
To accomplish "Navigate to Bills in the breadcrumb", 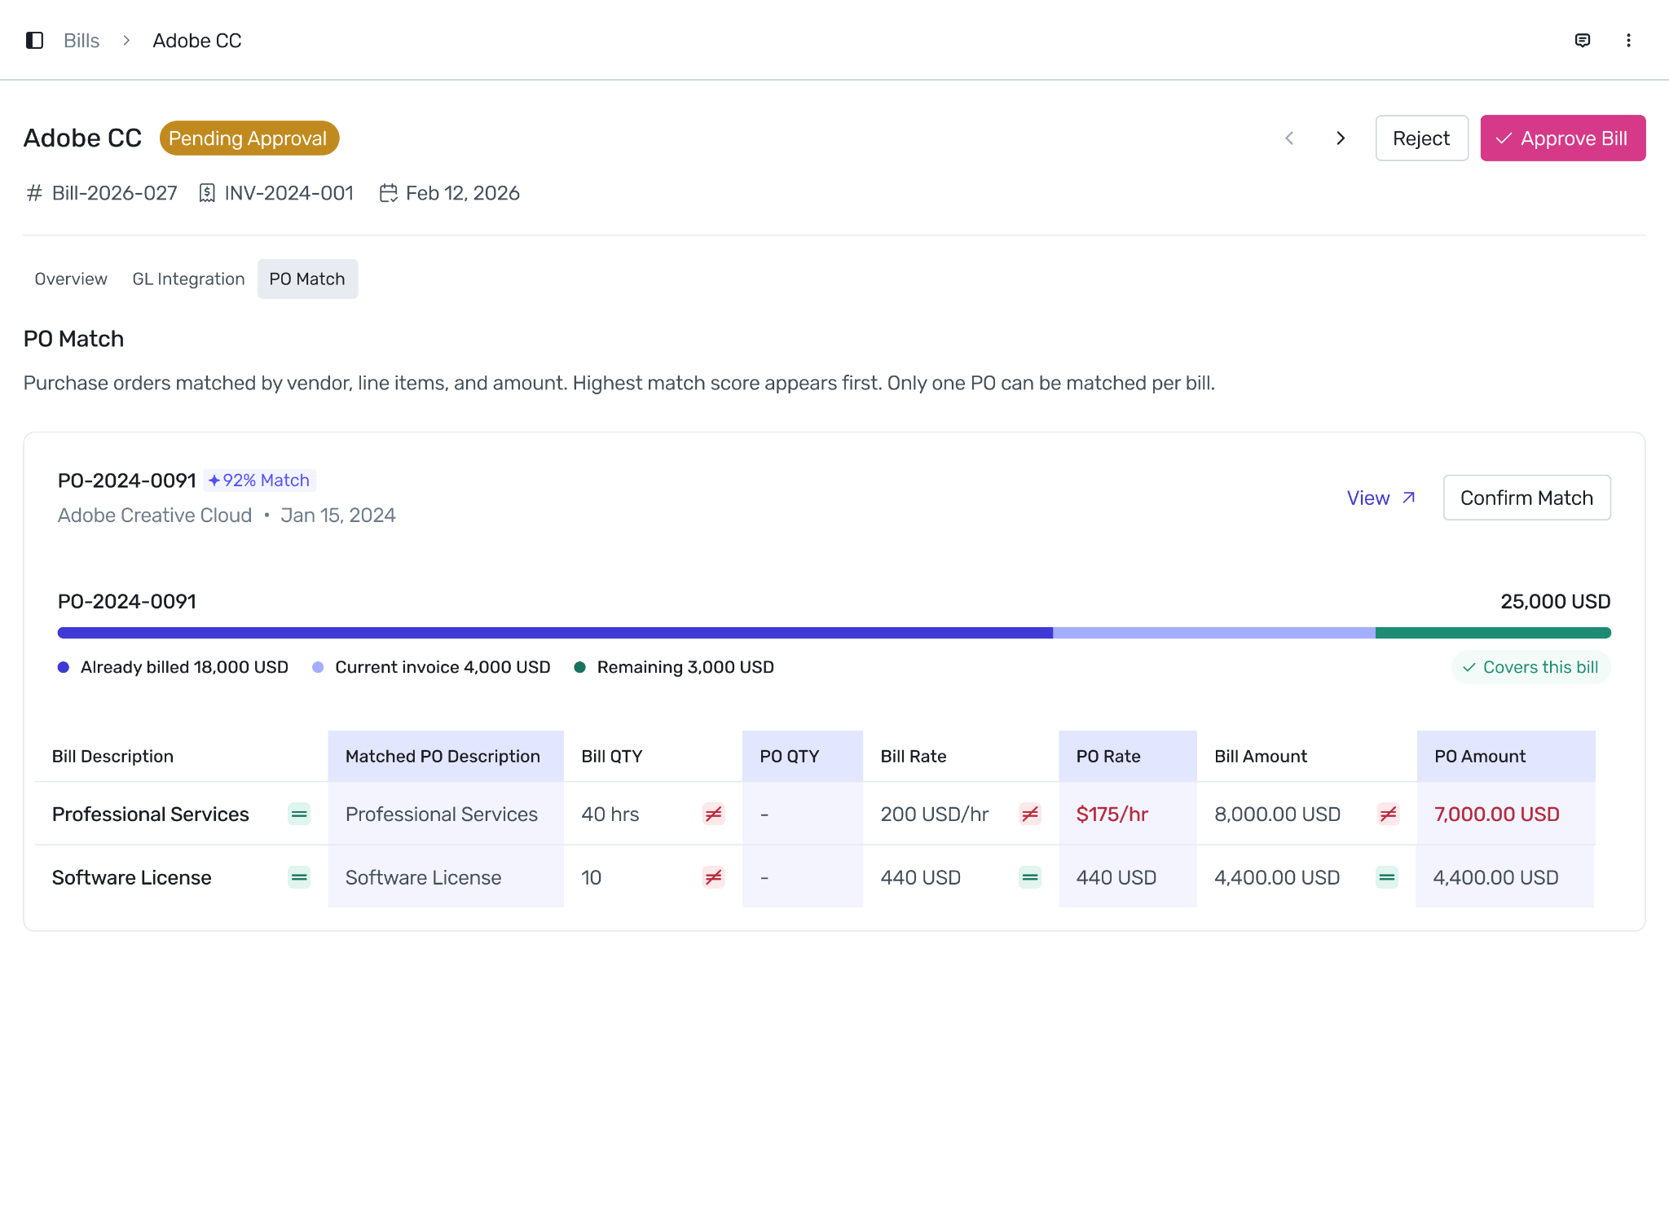I will click(81, 41).
